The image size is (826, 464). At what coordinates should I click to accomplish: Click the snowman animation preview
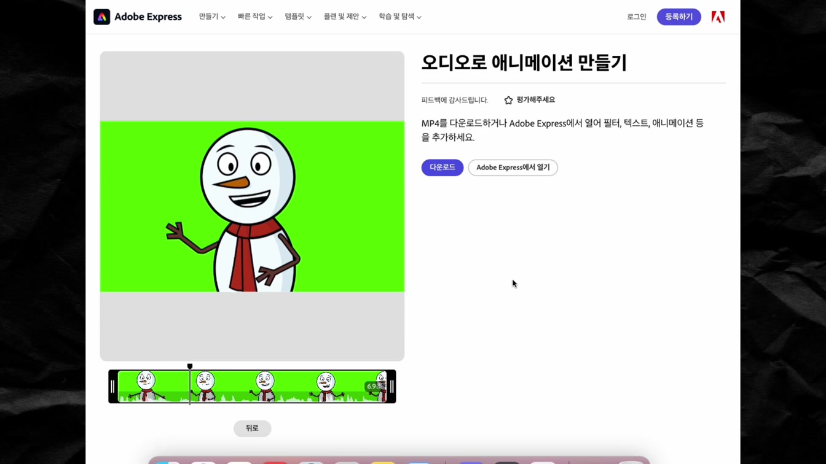coord(252,206)
